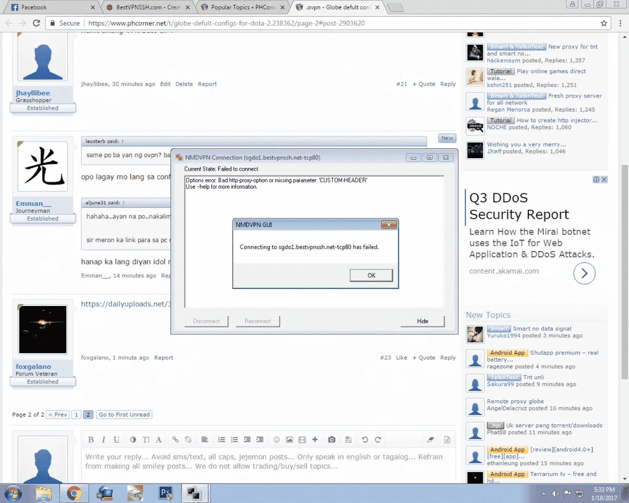Viewport: 629px width, 503px height.
Task: Insert an image using editor toolbar
Action: [289, 440]
